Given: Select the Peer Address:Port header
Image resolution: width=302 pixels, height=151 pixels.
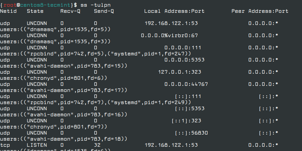Looking at the screenshot, I should point(260,11).
